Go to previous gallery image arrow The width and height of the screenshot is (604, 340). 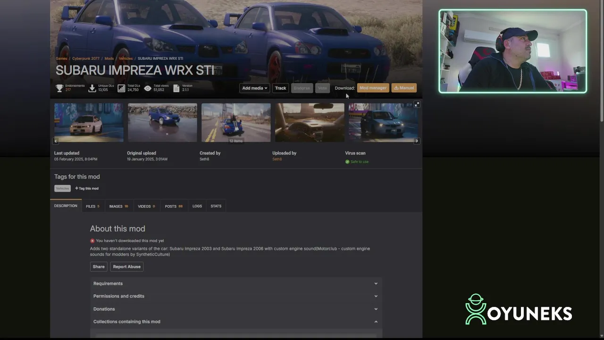tap(56, 141)
